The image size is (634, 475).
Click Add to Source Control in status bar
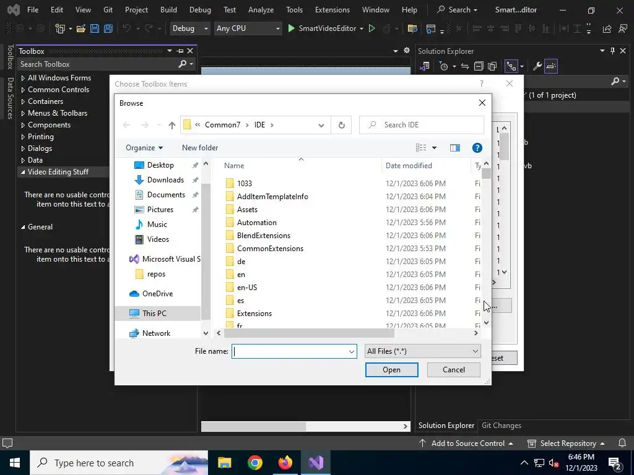[x=466, y=443]
